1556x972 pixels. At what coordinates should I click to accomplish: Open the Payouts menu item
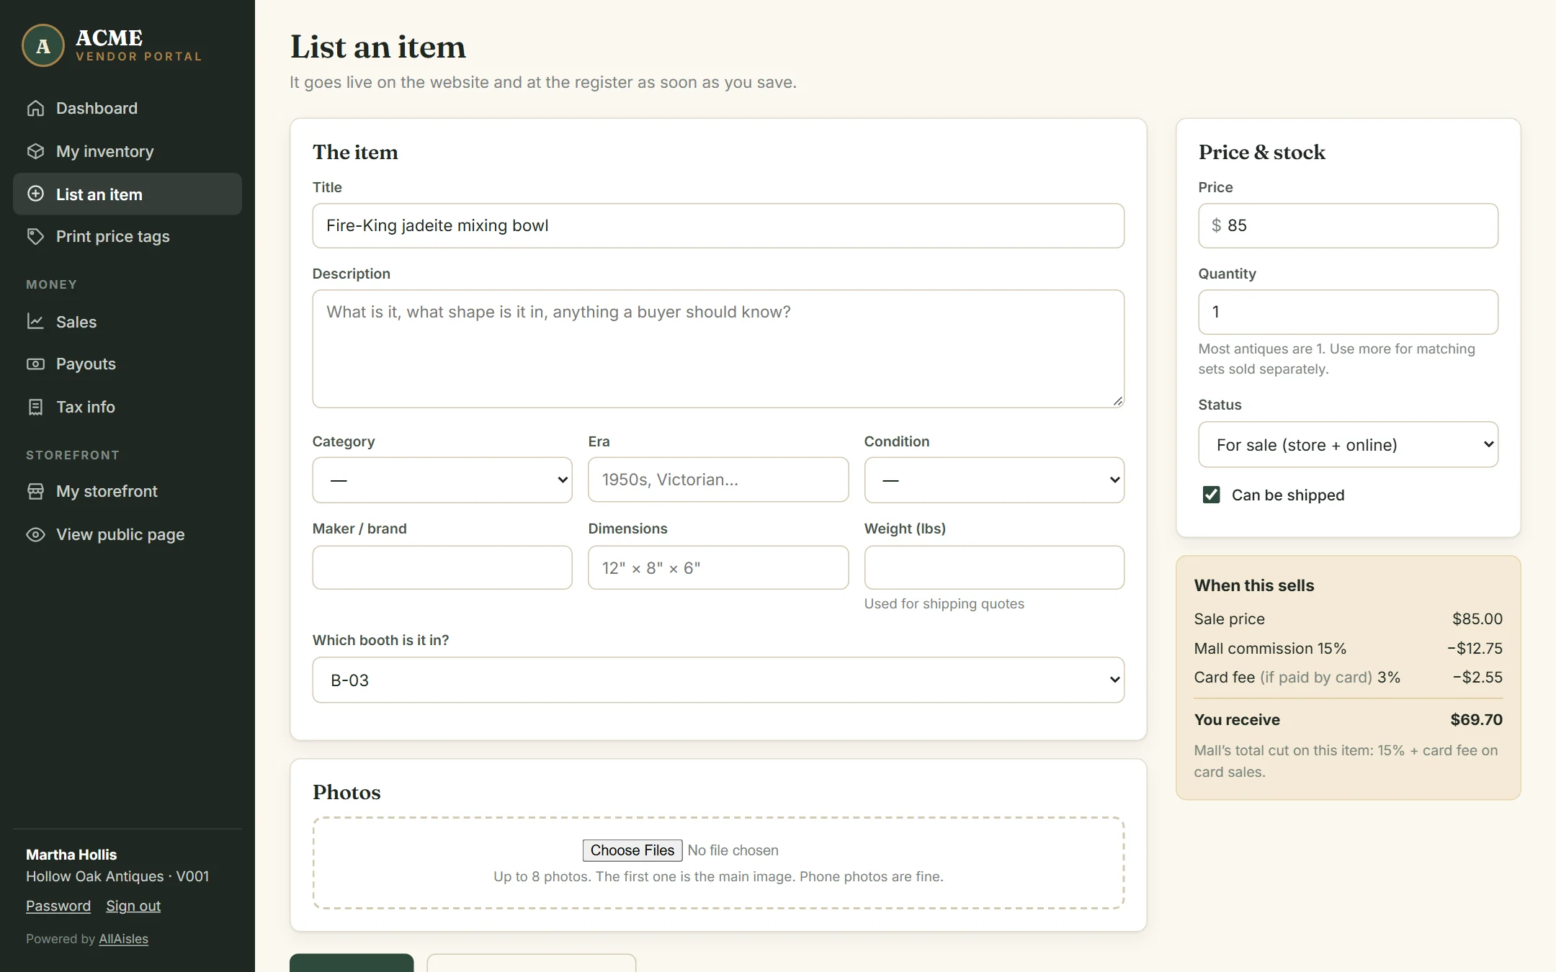128,364
